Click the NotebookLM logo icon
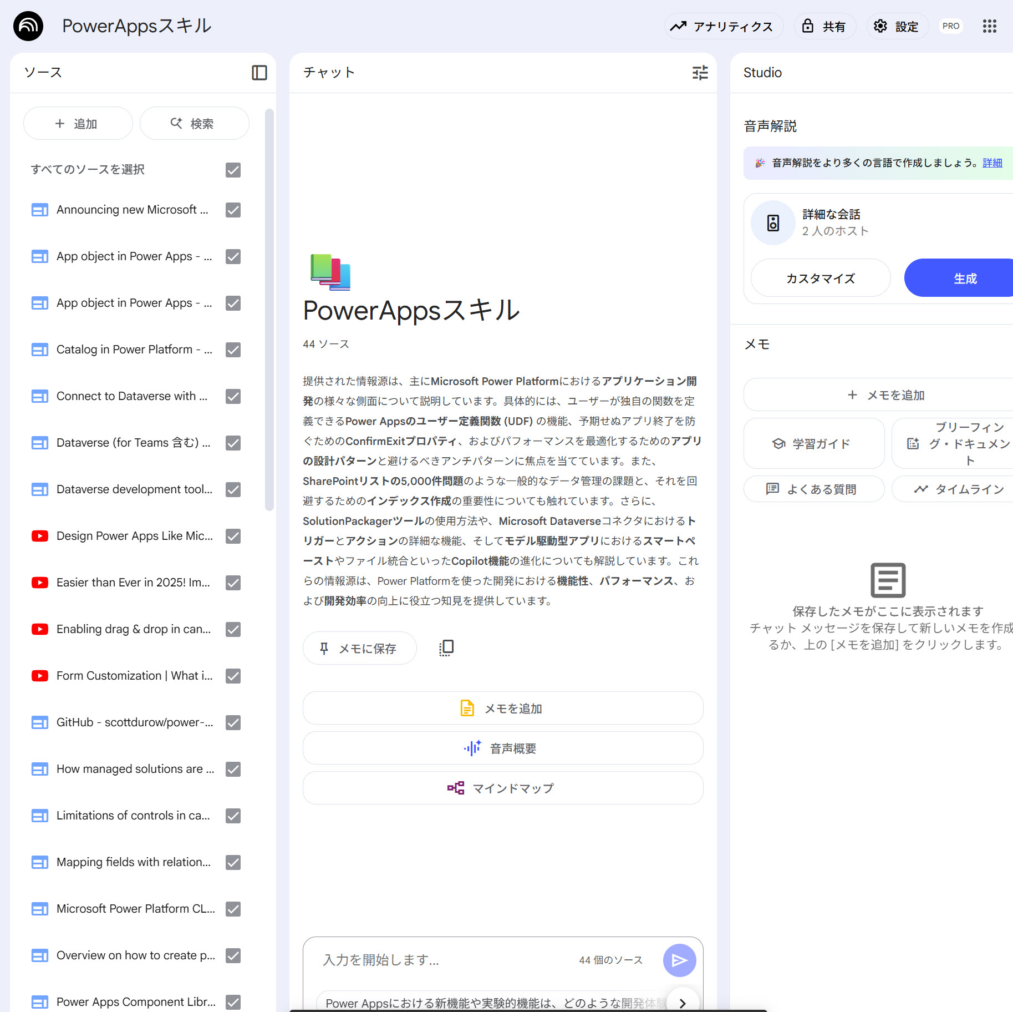The height and width of the screenshot is (1012, 1013). point(28,26)
